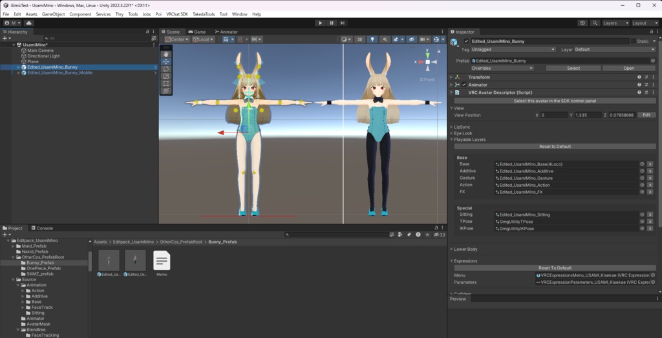Click Select this avatar in SDK control panel
This screenshot has width=662, height=338.
click(x=555, y=101)
